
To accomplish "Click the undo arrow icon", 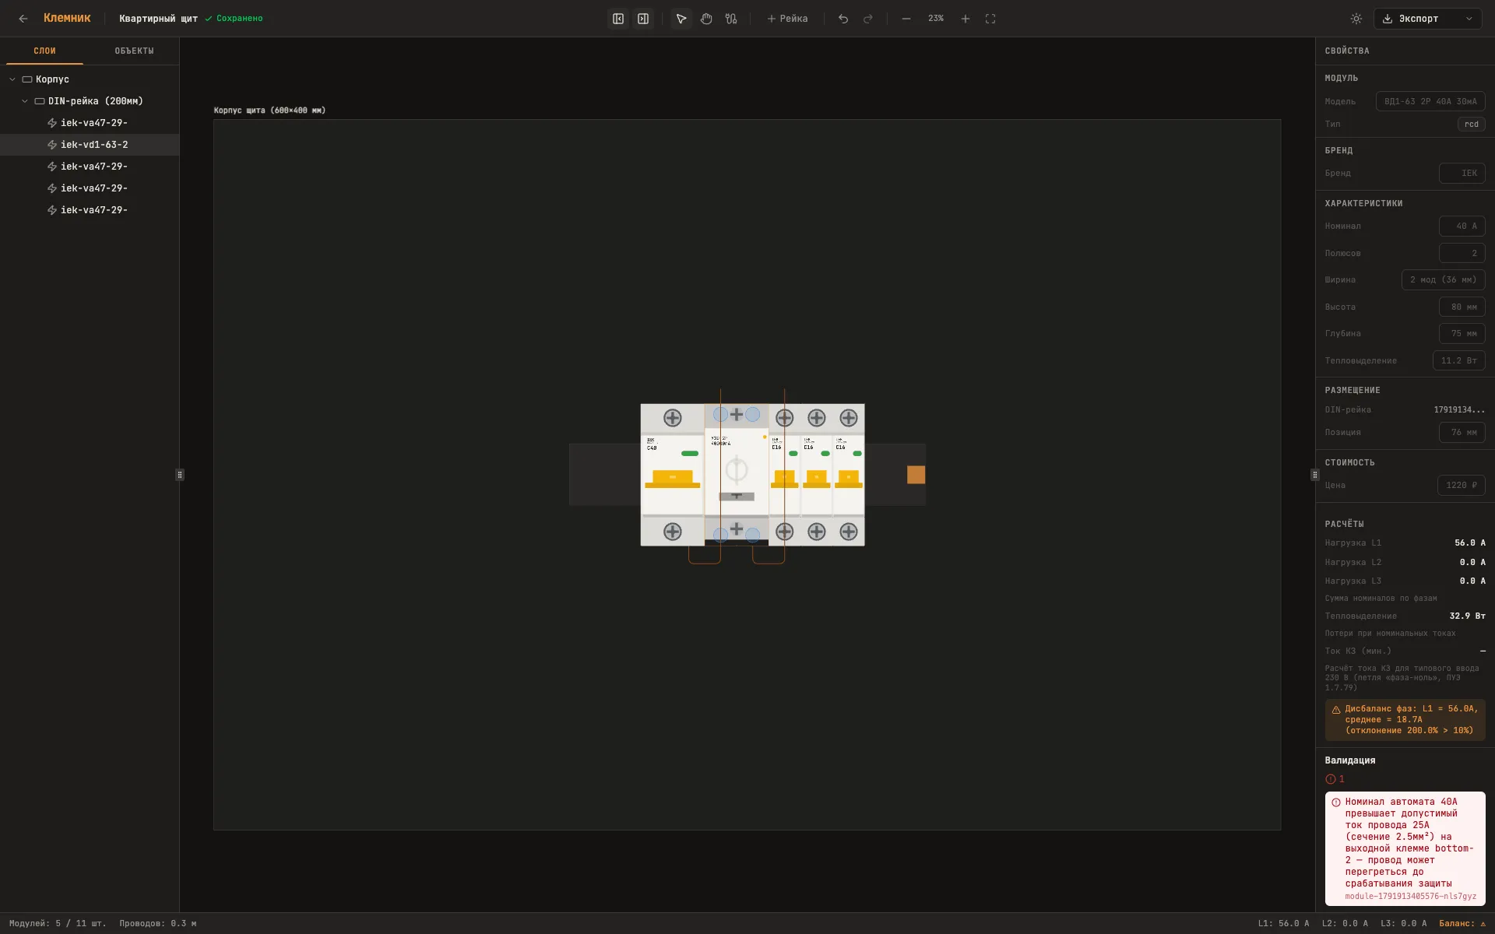I will pos(843,19).
